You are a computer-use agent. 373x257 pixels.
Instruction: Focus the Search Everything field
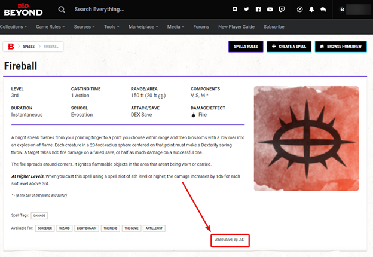tap(99, 10)
